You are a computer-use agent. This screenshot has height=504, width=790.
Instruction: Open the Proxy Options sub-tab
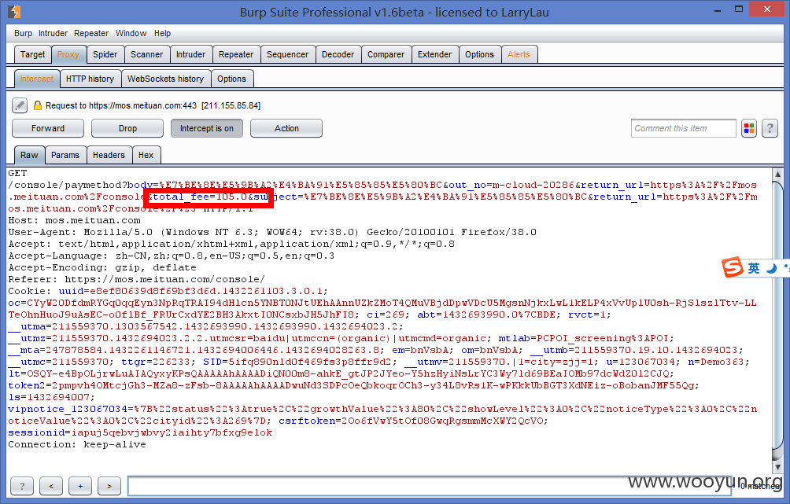(x=232, y=79)
